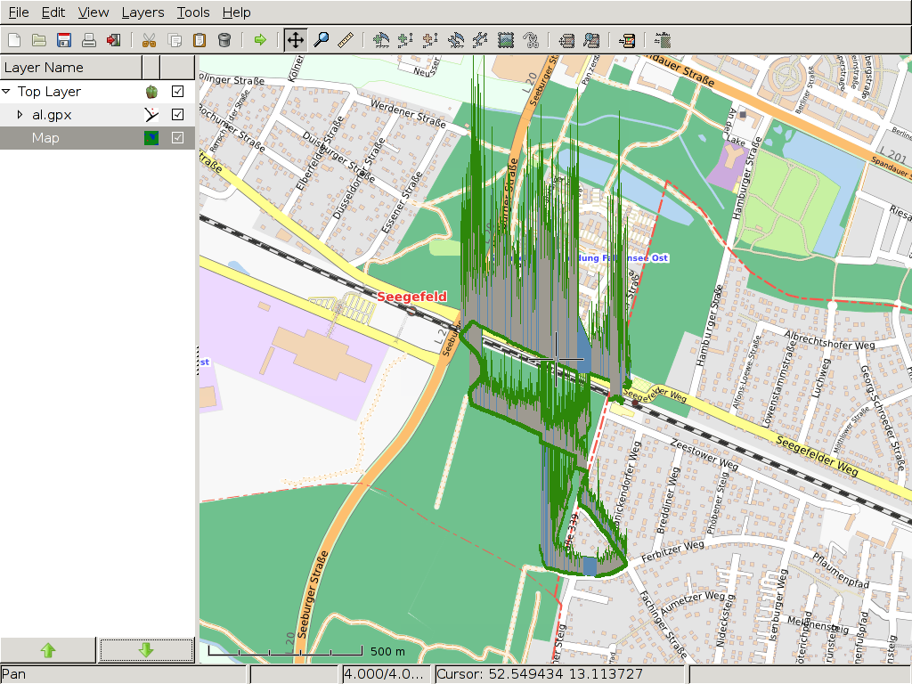Select the Ruler measuring tool
The width and height of the screenshot is (912, 684).
point(346,39)
